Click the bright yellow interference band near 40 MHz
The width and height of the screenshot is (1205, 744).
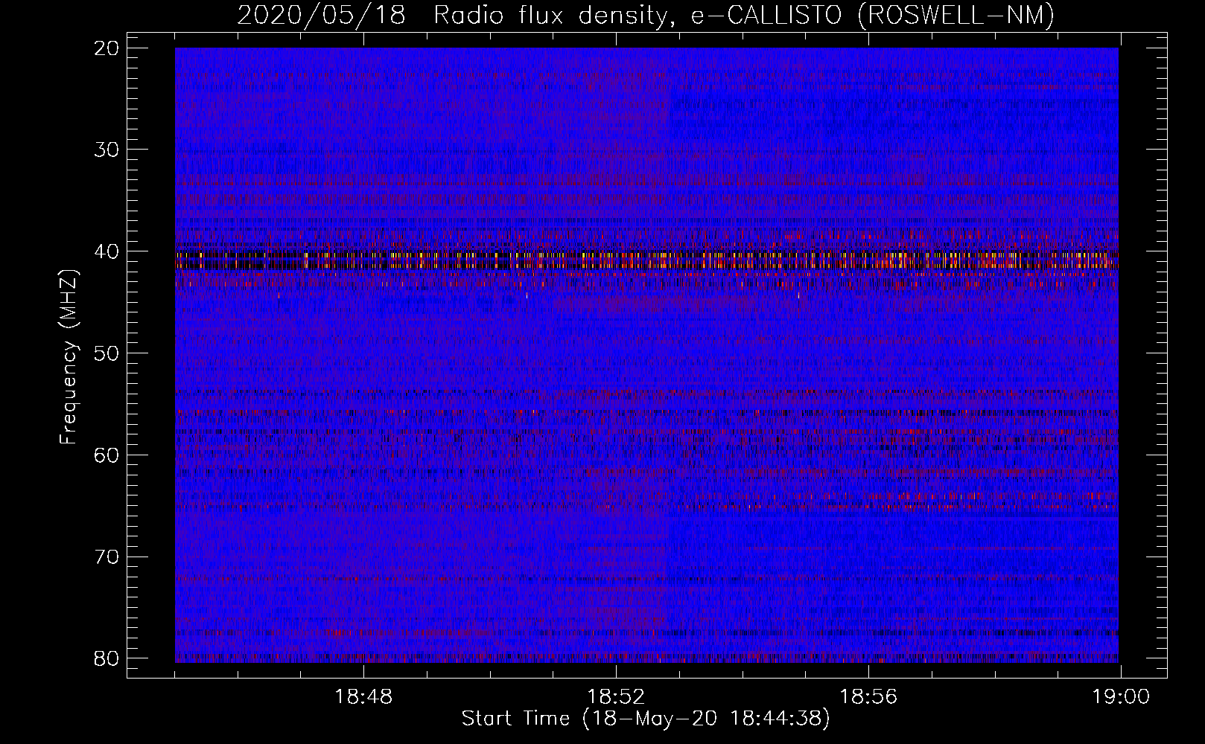[646, 260]
